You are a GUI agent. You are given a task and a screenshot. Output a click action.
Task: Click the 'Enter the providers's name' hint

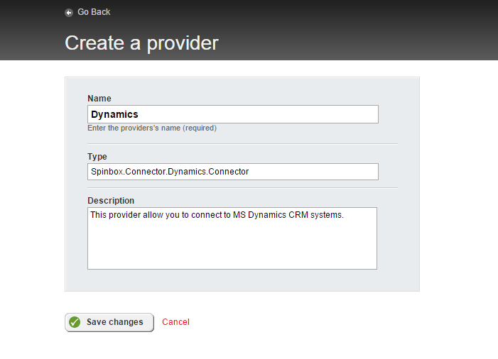point(152,128)
